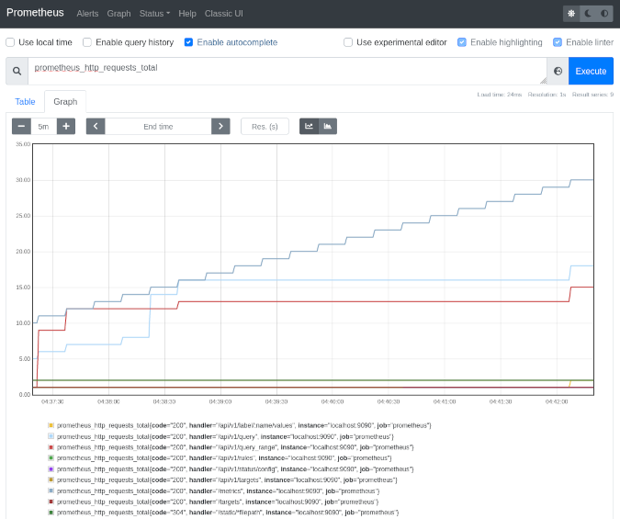Decrease the graph time range
Viewport: 620px width, 519px height.
coord(21,127)
